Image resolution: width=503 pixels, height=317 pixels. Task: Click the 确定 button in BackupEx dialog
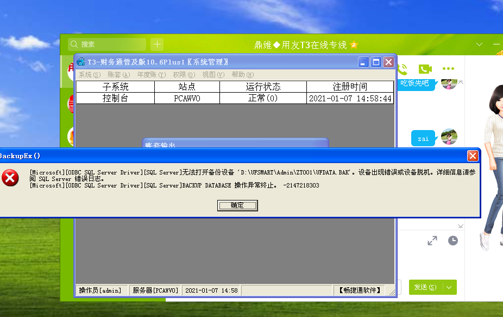pyautogui.click(x=237, y=205)
